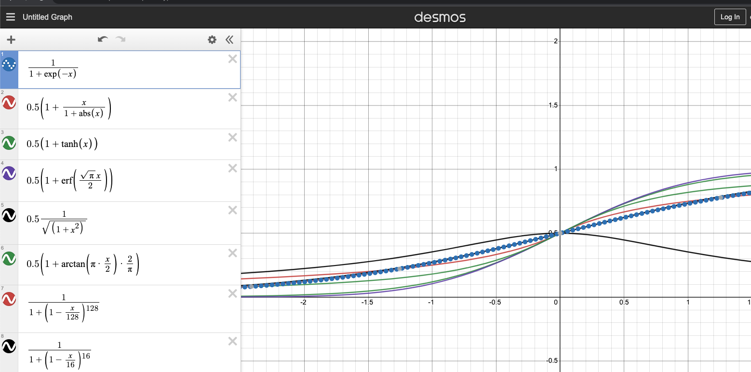Screen dimensions: 751x372
Task: Click the red curve icon of expression 2
Action: click(9, 103)
